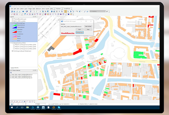Click the WoningType button in the dialog

click(79, 33)
